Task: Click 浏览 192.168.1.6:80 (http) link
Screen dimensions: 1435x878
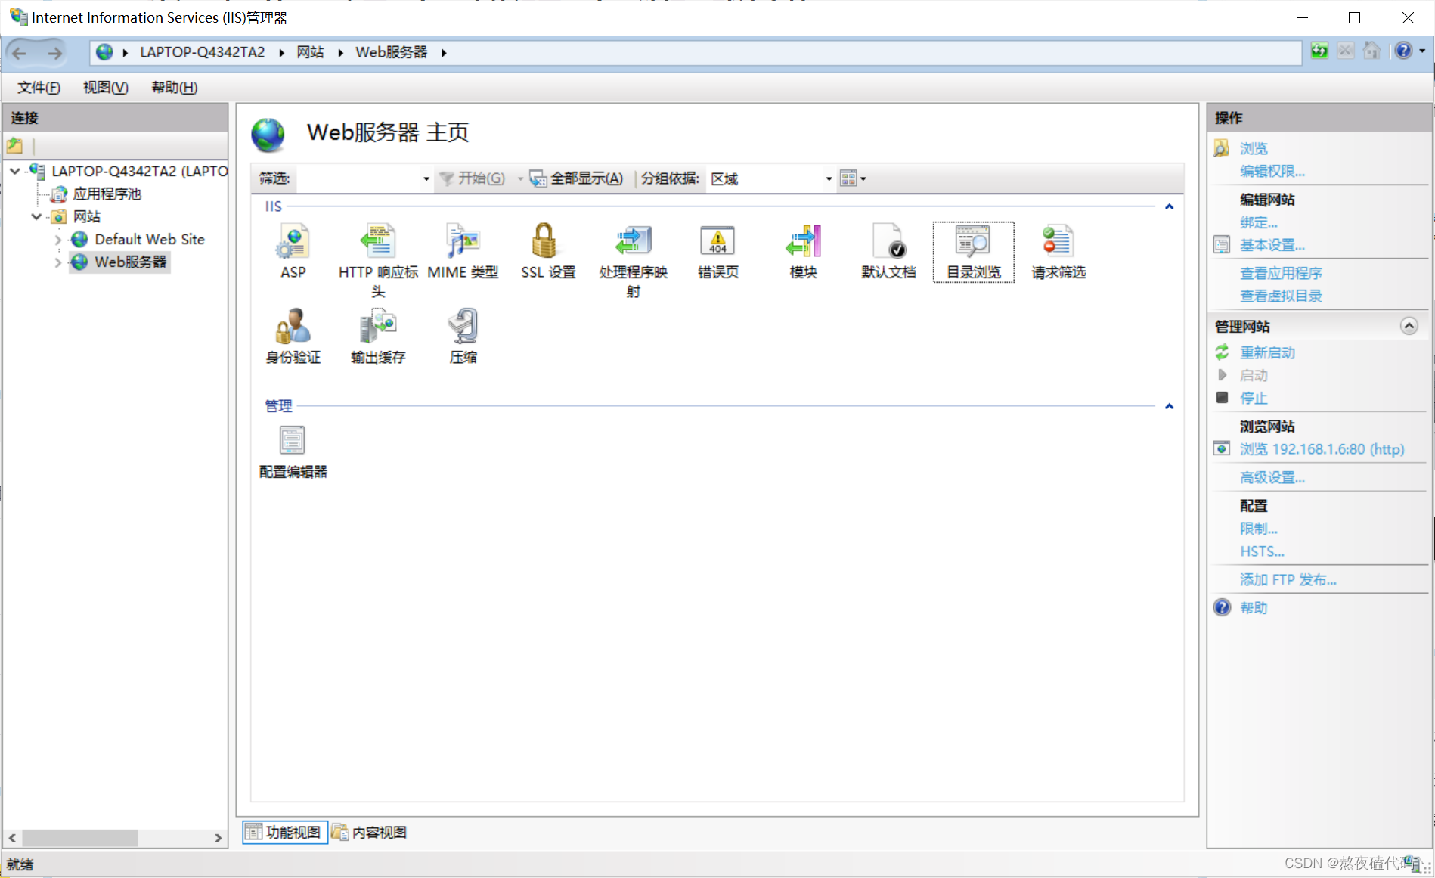Action: [x=1322, y=449]
